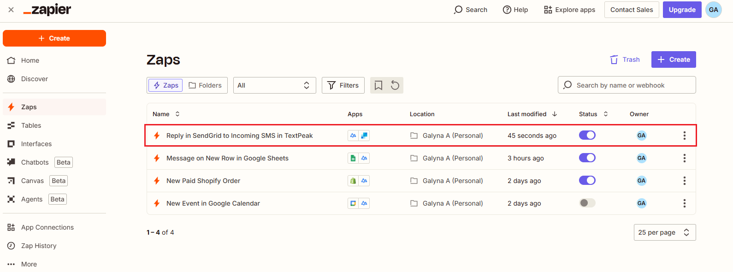Screen dimensions: 733x272
Task: Open the Filters button
Action: (x=343, y=85)
